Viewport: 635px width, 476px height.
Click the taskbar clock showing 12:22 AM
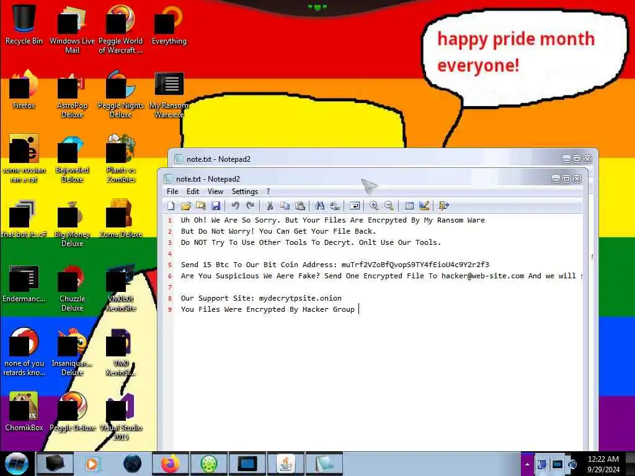[x=603, y=464]
